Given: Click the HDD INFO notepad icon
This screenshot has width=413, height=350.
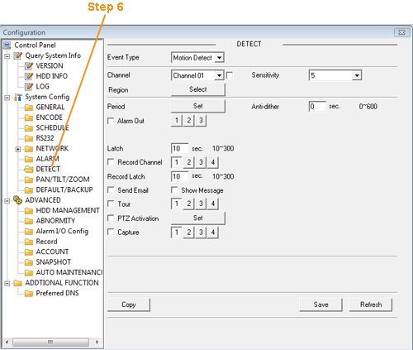Looking at the screenshot, I should pyautogui.click(x=29, y=76).
